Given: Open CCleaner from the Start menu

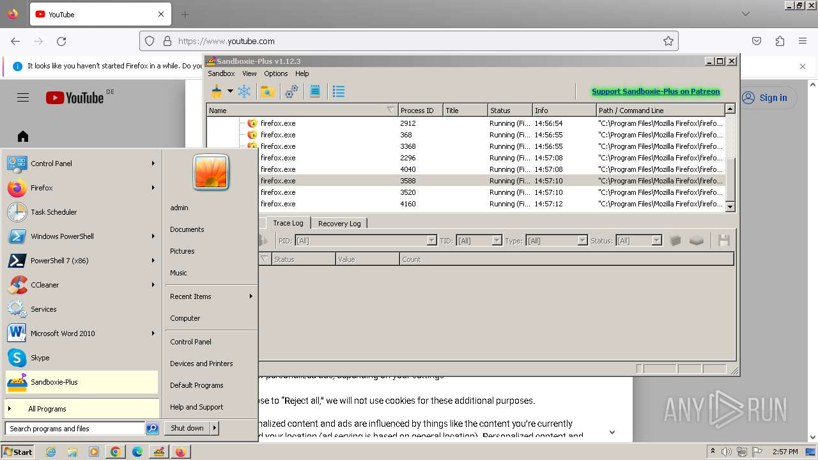Looking at the screenshot, I should (x=82, y=285).
